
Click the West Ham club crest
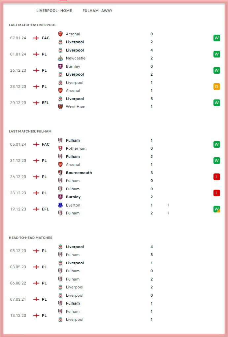click(60, 107)
